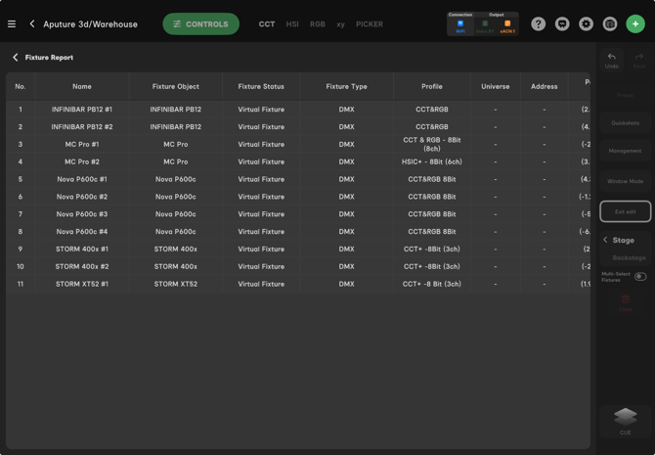Click the Exit edit button
Image resolution: width=655 pixels, height=455 pixels.
[626, 211]
